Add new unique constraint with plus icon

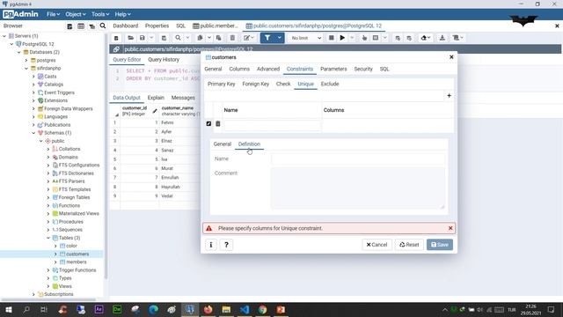click(449, 96)
